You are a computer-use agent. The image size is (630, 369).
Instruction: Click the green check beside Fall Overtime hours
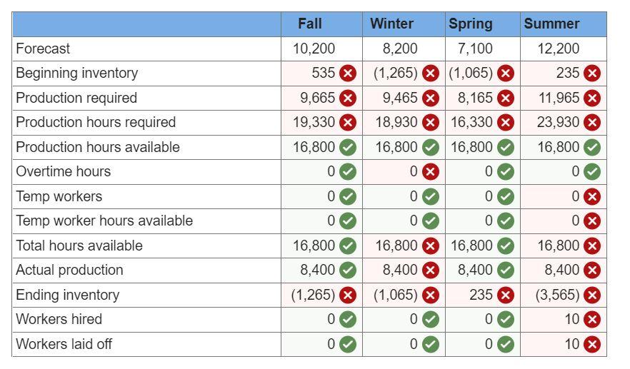tap(348, 172)
